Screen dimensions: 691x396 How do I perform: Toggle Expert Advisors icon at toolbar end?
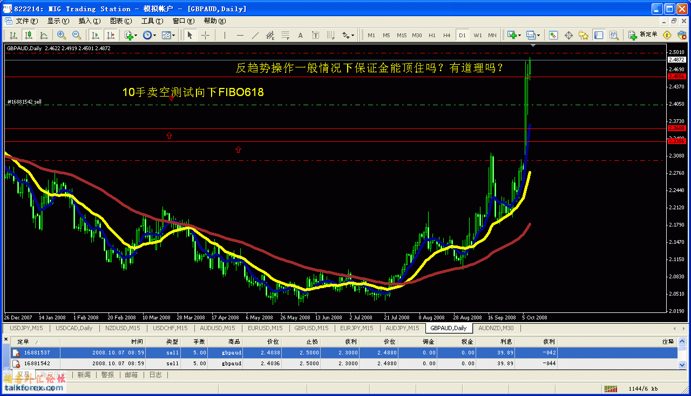click(x=682, y=35)
